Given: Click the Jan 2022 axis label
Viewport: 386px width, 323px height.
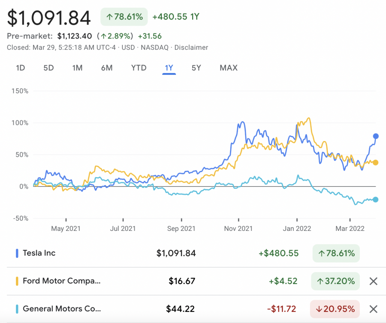Looking at the screenshot, I should point(297,229).
